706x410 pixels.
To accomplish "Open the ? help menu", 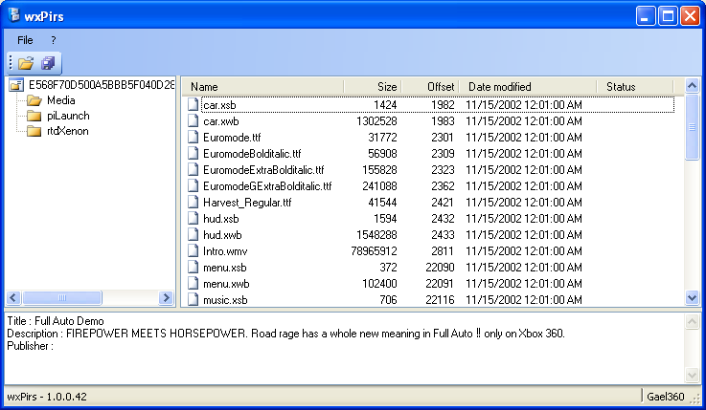I will (x=54, y=40).
